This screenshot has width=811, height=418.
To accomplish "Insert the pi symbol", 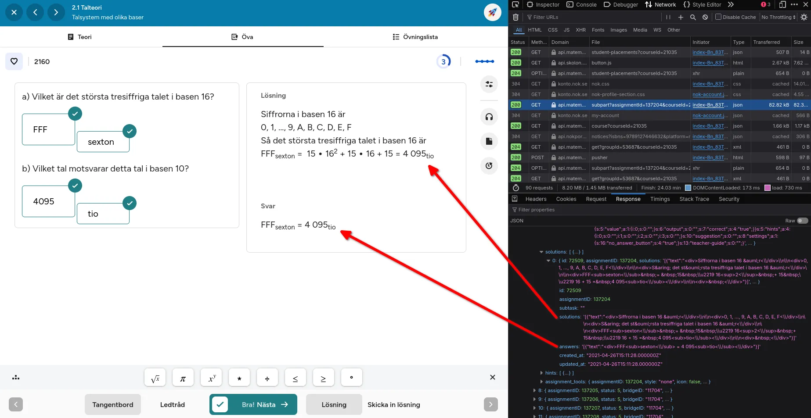I will pyautogui.click(x=183, y=378).
